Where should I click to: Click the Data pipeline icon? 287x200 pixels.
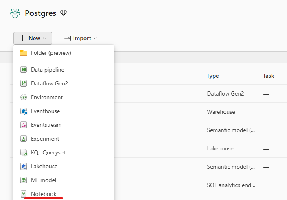[24, 70]
